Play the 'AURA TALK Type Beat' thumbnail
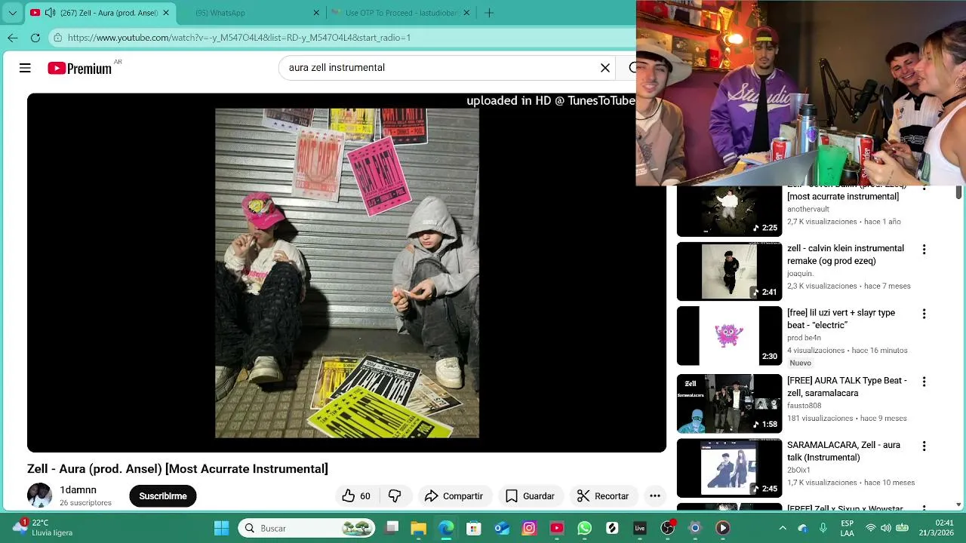Image resolution: width=966 pixels, height=543 pixels. point(729,403)
